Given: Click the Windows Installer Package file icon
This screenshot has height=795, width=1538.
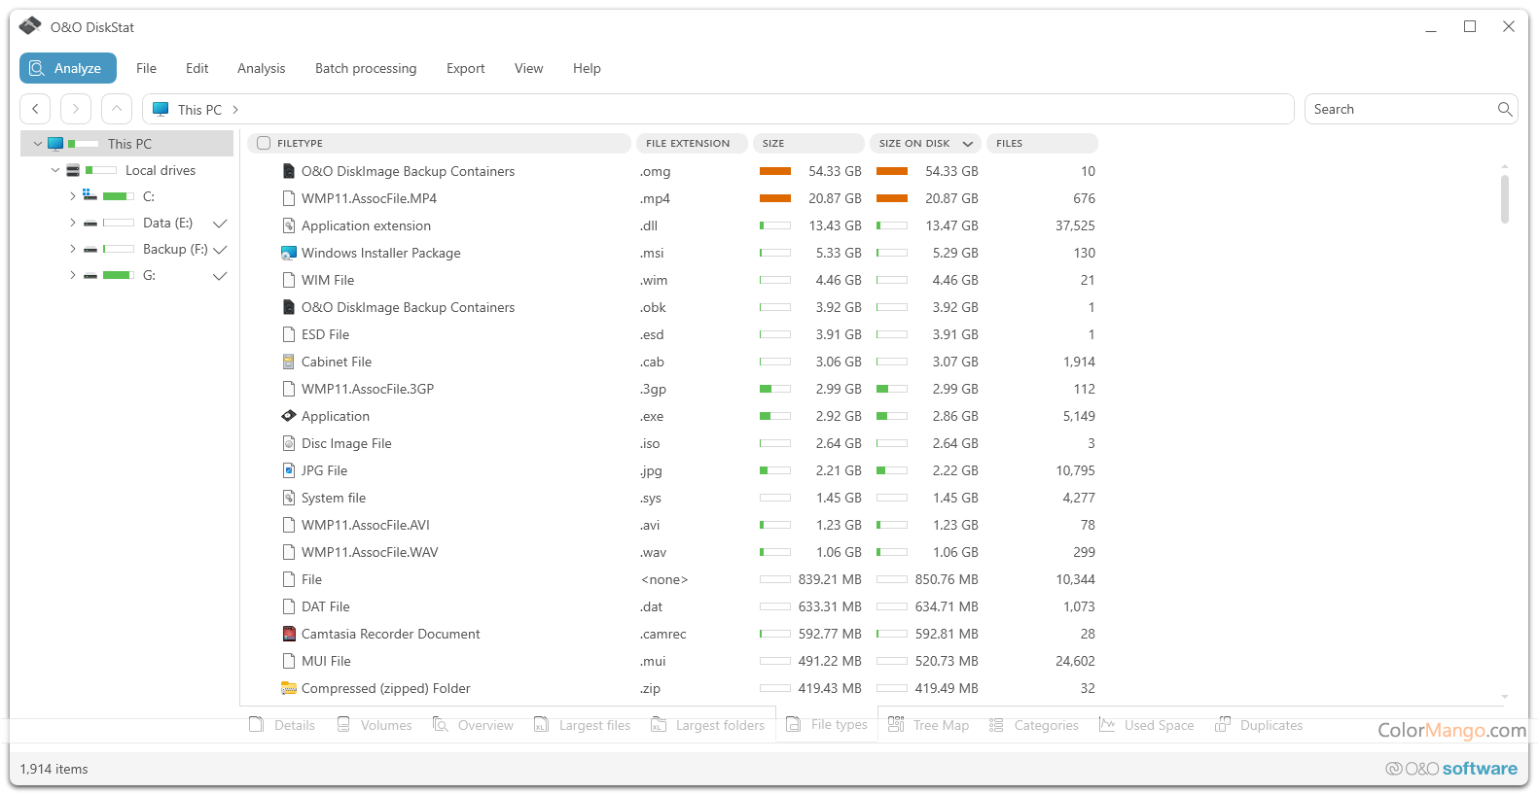Looking at the screenshot, I should coord(288,253).
